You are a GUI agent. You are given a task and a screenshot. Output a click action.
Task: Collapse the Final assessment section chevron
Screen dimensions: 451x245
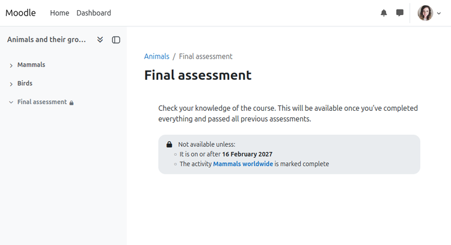coord(11,102)
